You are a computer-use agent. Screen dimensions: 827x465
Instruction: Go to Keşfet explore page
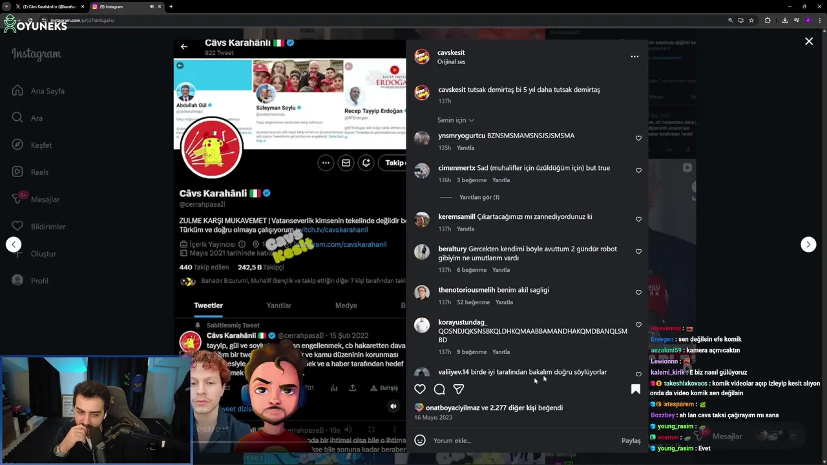coord(32,145)
